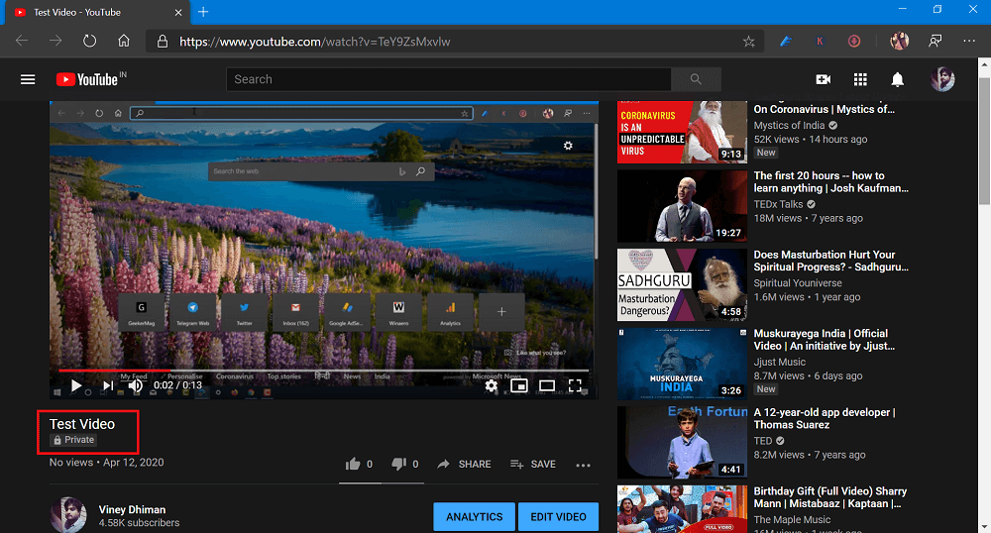Screen dimensions: 991x533
Task: Click the browser address bar URL
Action: 315,42
